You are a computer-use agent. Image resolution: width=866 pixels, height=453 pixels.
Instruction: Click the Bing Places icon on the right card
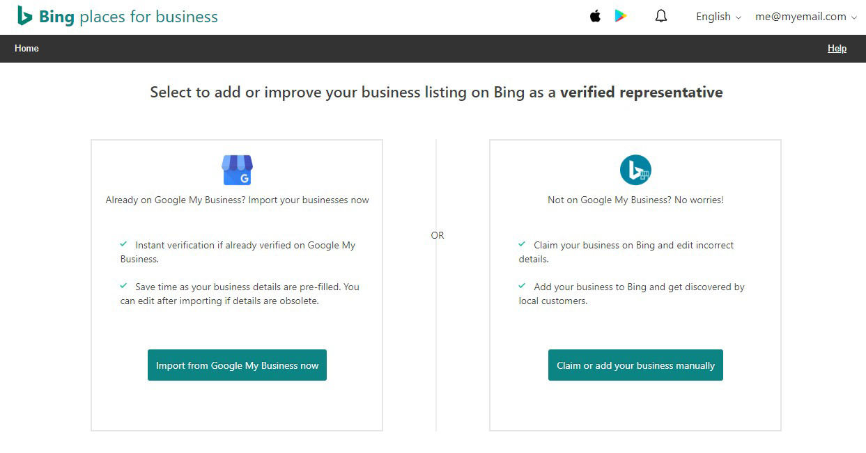[635, 169]
